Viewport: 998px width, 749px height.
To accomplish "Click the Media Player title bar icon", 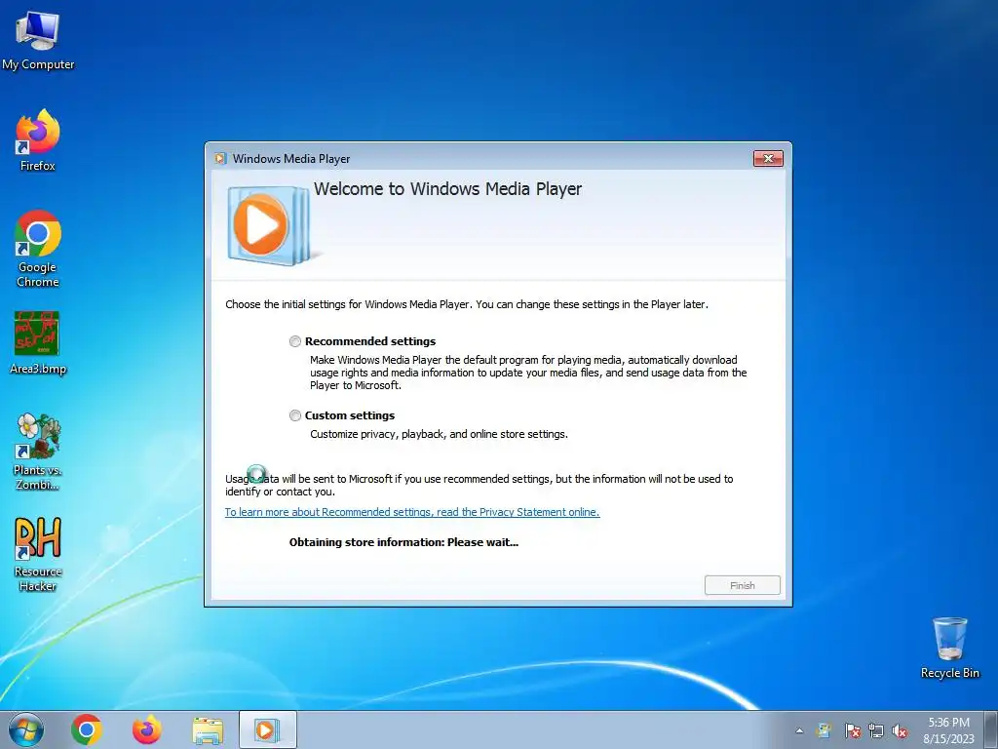I will coord(220,159).
